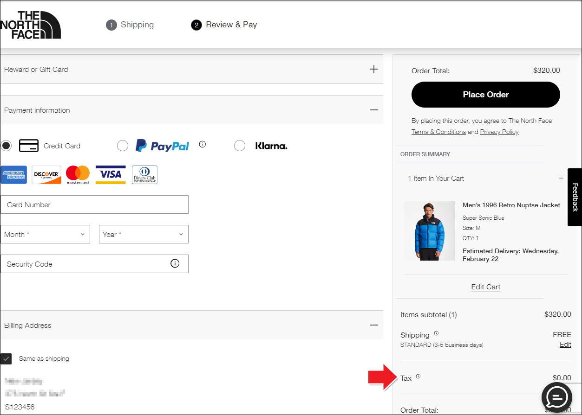Click the Security Code field
Viewport: 582px width, 415px height.
[95, 264]
